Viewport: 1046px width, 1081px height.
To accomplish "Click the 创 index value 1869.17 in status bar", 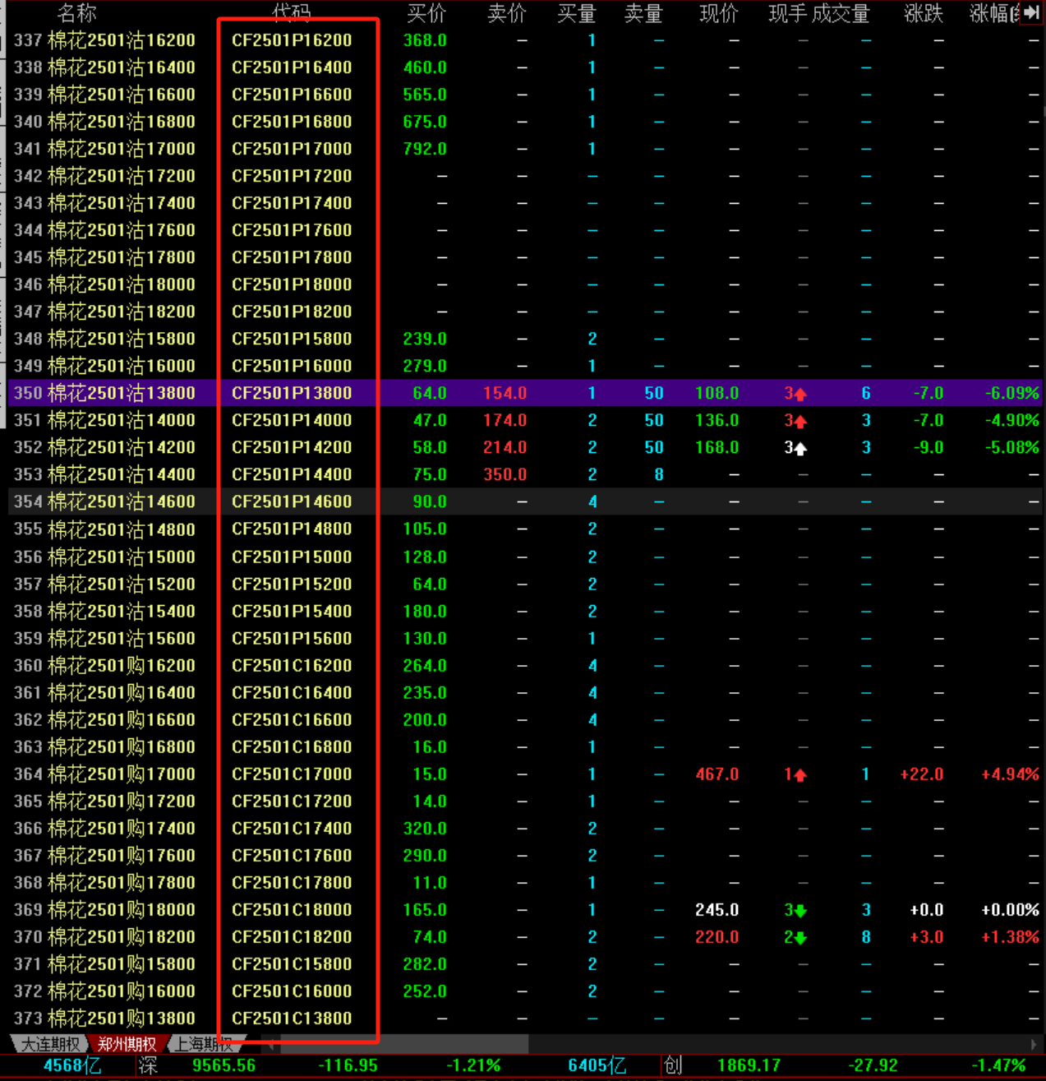I will (748, 1066).
